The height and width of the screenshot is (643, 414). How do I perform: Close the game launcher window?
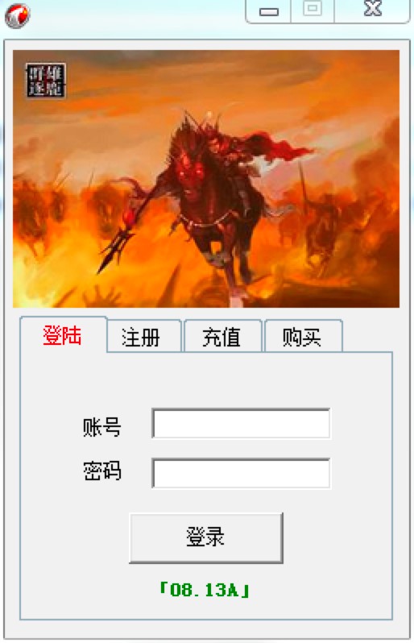coord(372,10)
